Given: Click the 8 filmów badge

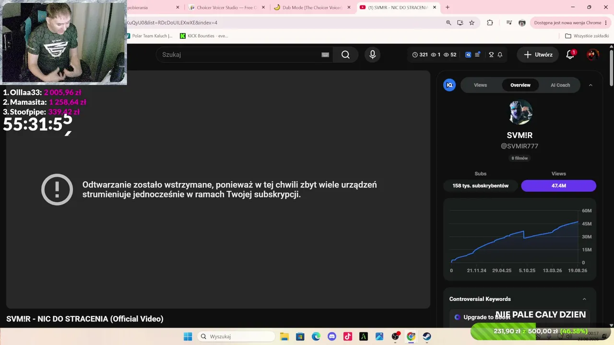Looking at the screenshot, I should 520,158.
